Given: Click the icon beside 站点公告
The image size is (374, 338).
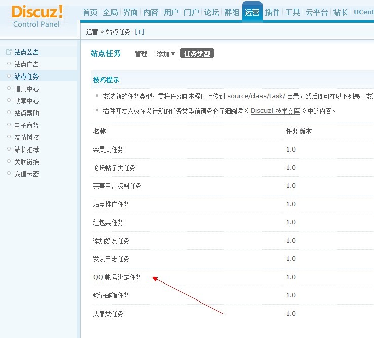Looking at the screenshot, I should 9,52.
